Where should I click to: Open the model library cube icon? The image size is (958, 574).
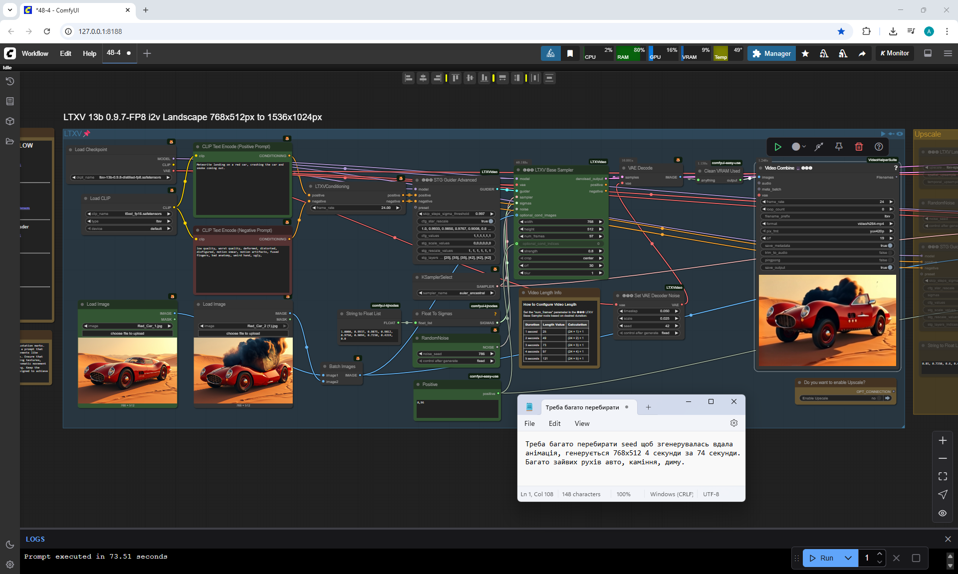[x=9, y=121]
